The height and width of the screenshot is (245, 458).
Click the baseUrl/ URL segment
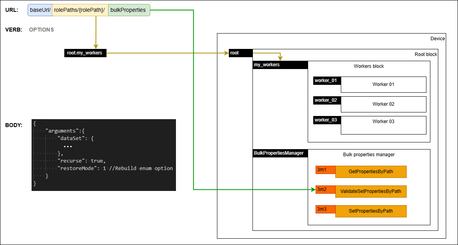click(40, 10)
